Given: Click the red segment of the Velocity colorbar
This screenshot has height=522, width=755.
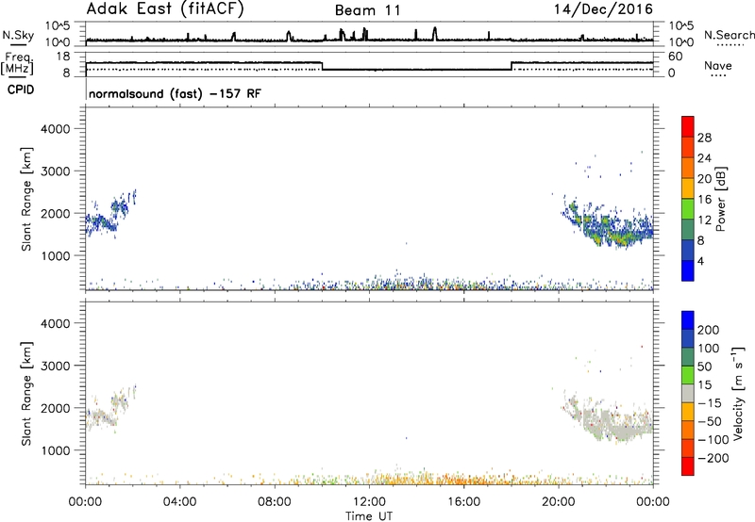Looking at the screenshot, I should pyautogui.click(x=688, y=466).
